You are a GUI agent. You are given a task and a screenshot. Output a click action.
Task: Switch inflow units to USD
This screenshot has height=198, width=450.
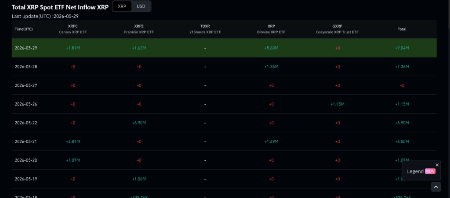pos(141,6)
